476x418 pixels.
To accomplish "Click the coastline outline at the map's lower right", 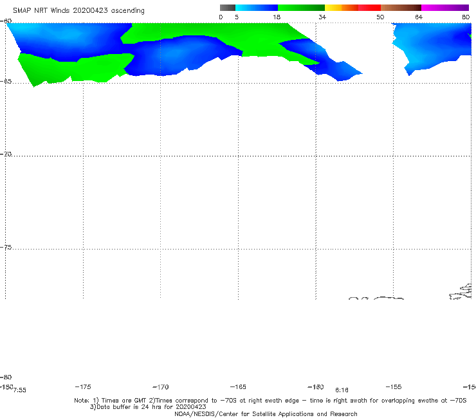I will point(461,292).
